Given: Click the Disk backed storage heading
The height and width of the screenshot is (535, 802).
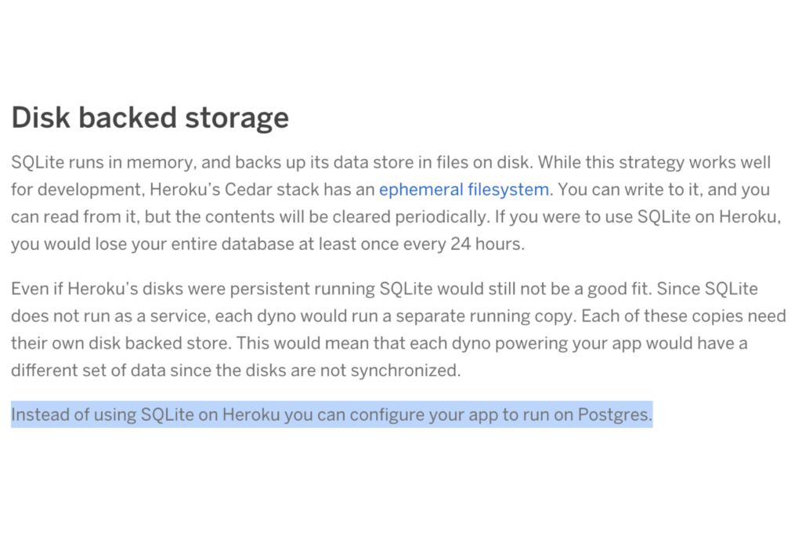Looking at the screenshot, I should coord(150,118).
